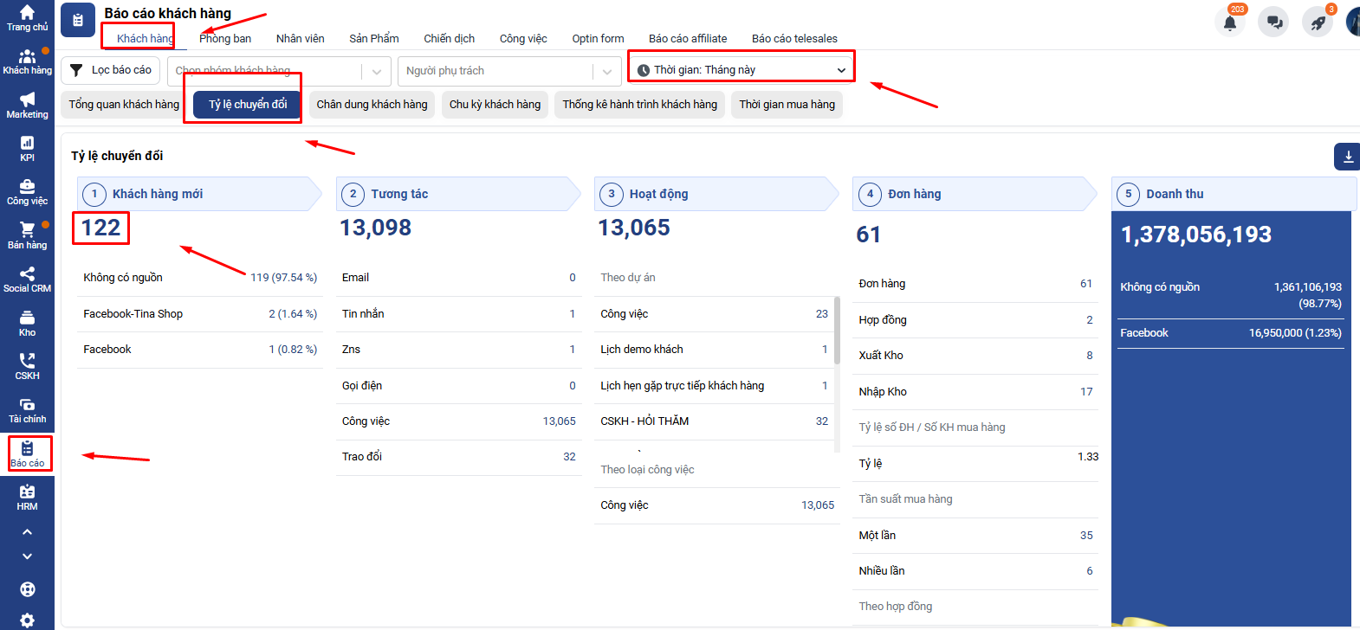Click the Hoạt động list scrollbar
This screenshot has height=630, width=1360.
(x=837, y=331)
